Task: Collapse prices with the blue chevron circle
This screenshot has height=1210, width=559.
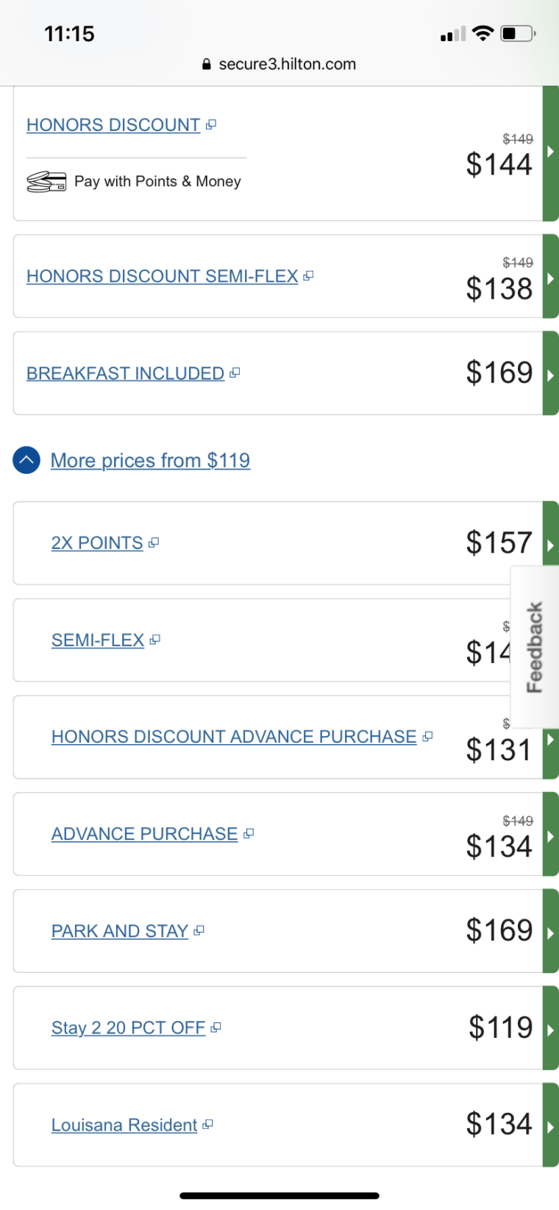Action: 26,461
